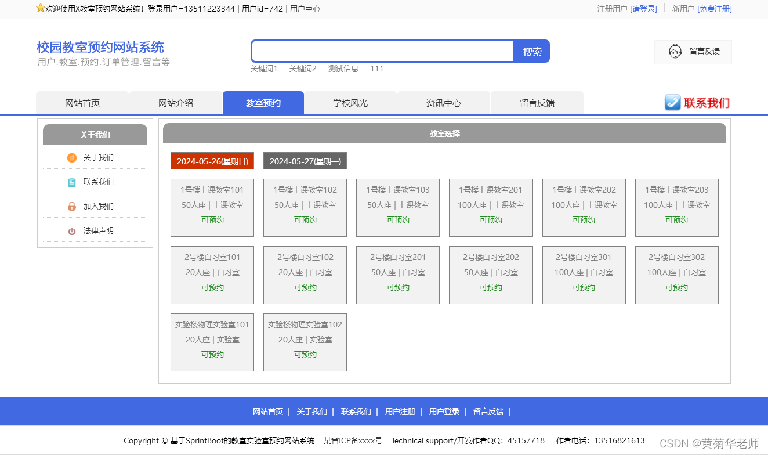Click the [请登录] link
Screen dimensions: 768x455
[x=644, y=9]
